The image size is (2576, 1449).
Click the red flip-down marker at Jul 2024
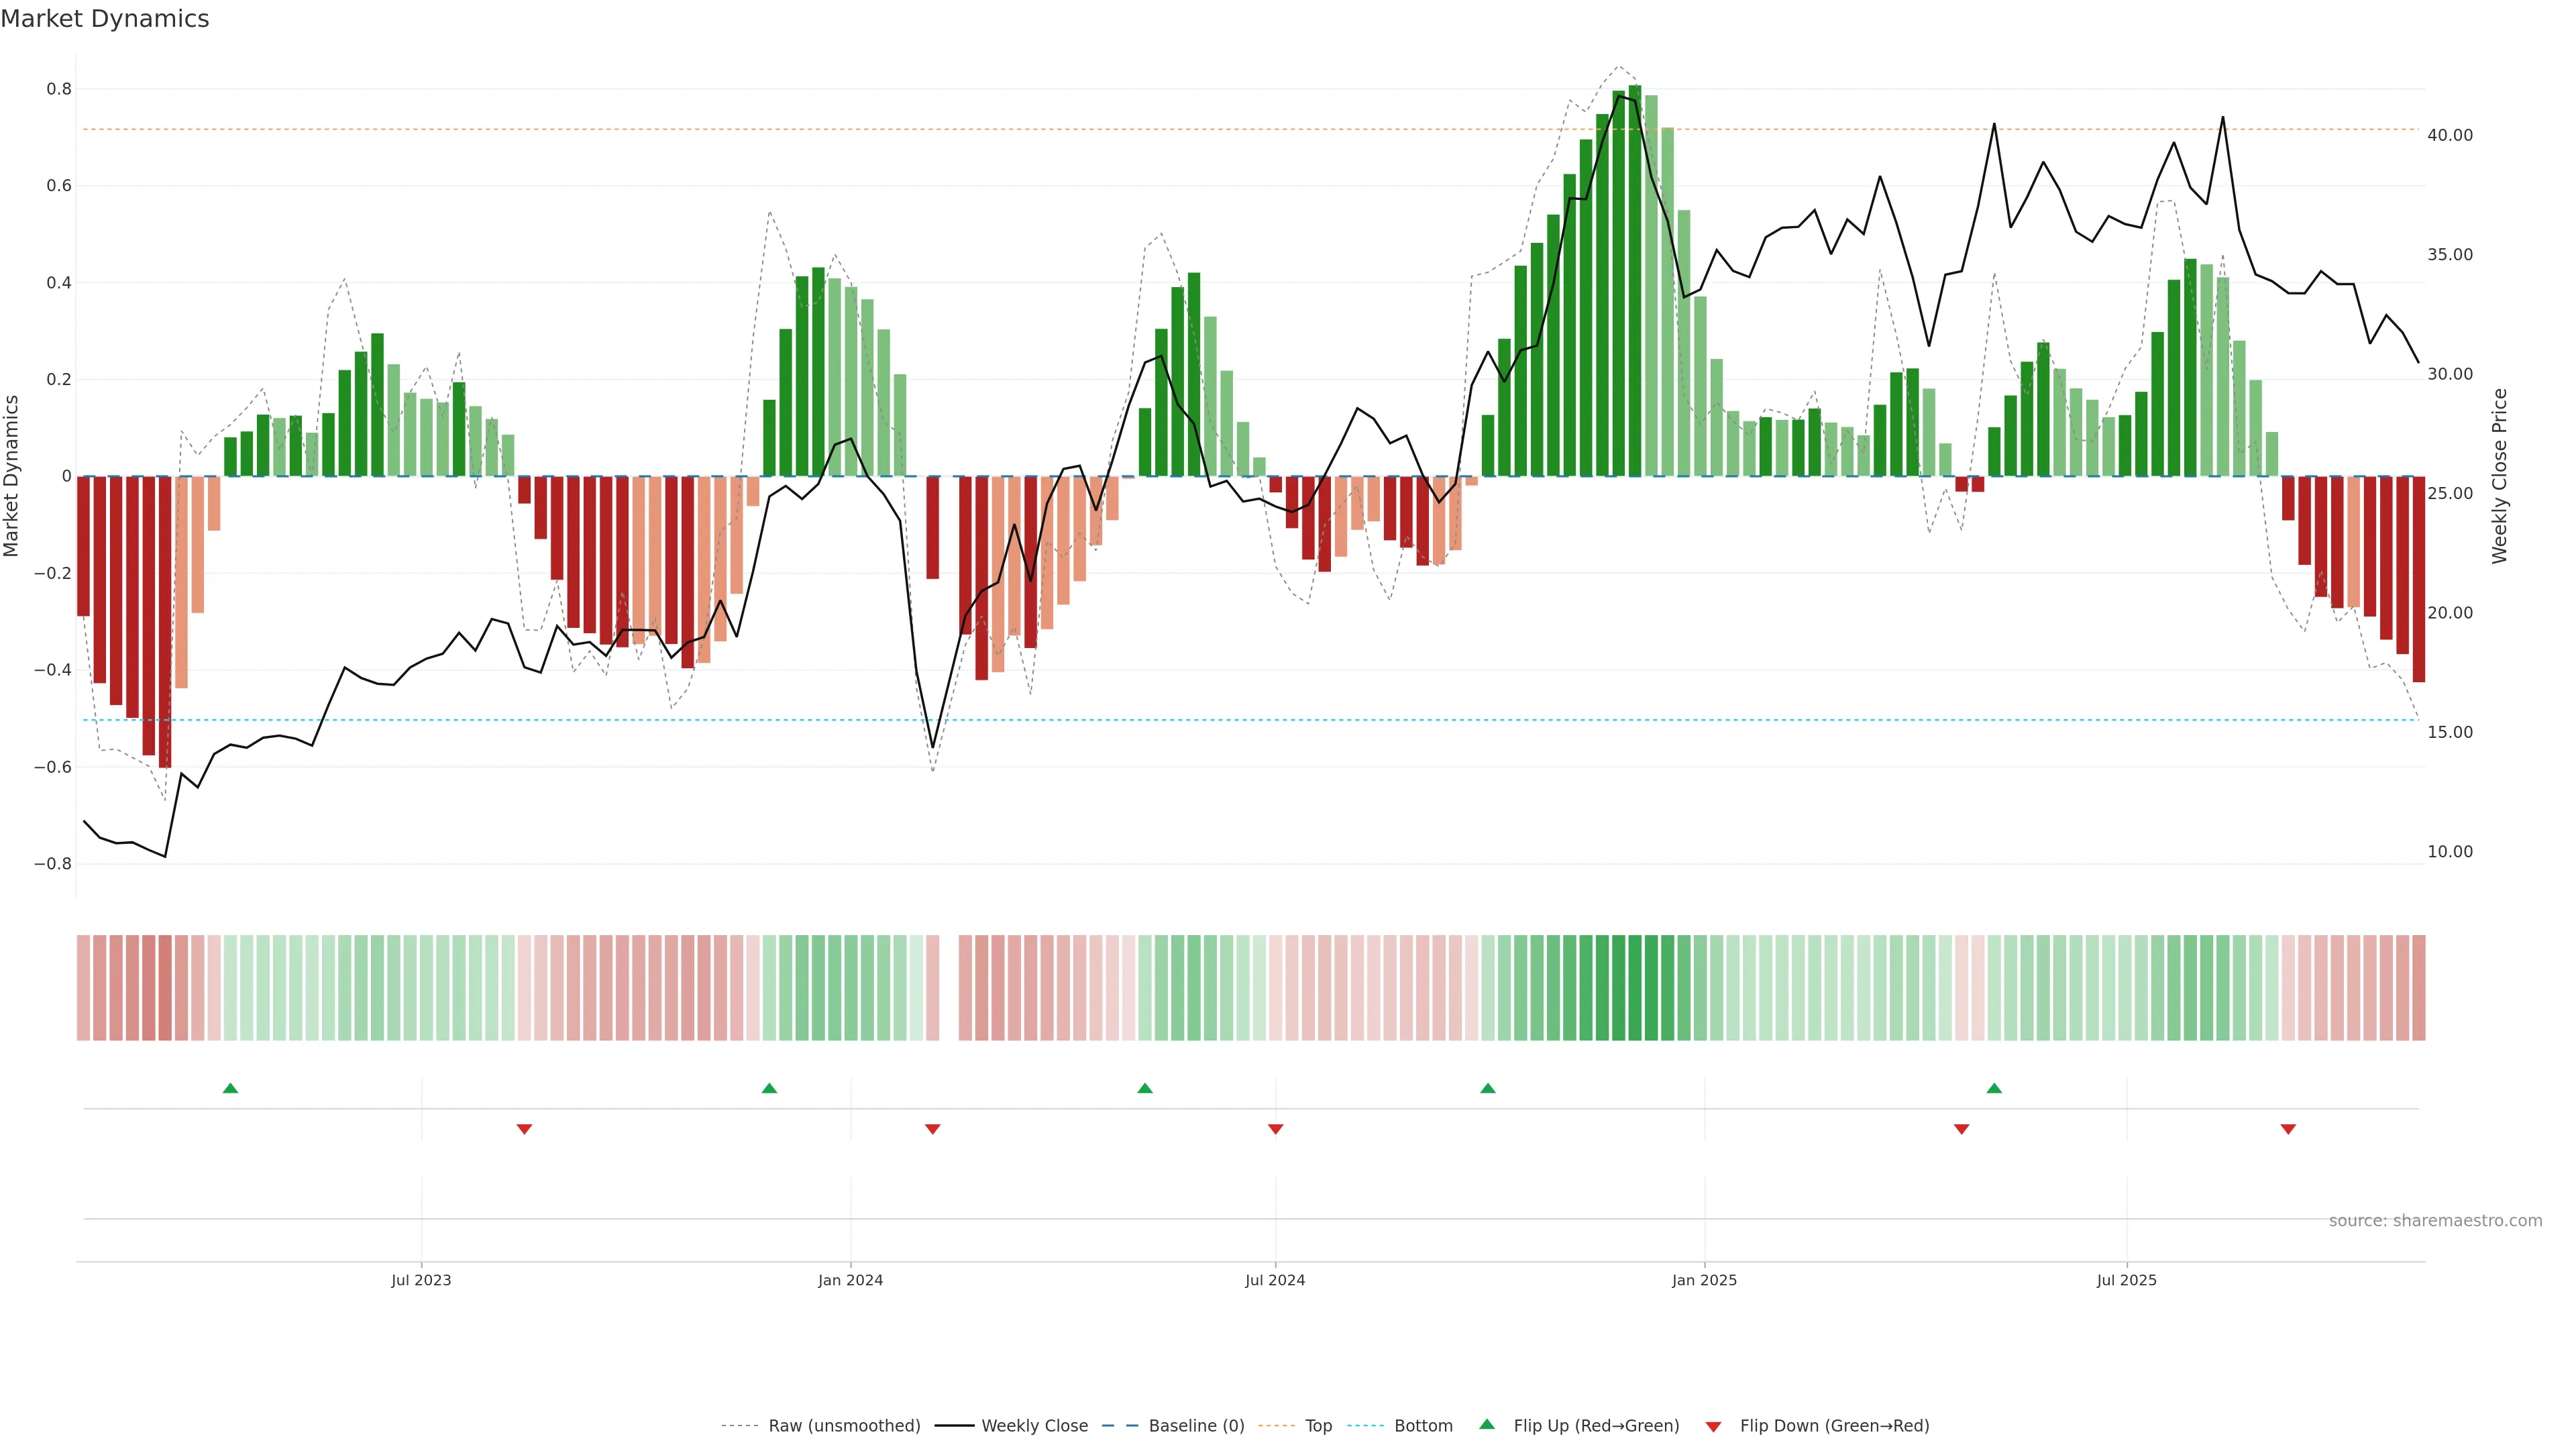(1275, 1129)
